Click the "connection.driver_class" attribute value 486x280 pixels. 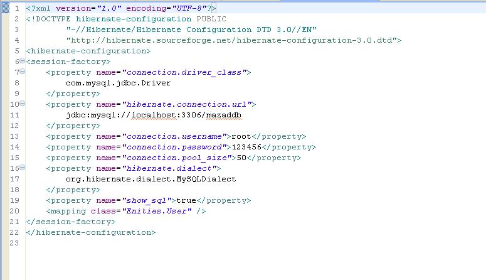184,72
